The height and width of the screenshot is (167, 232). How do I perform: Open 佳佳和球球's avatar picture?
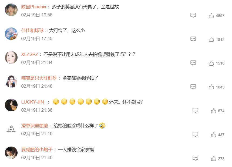(11, 34)
